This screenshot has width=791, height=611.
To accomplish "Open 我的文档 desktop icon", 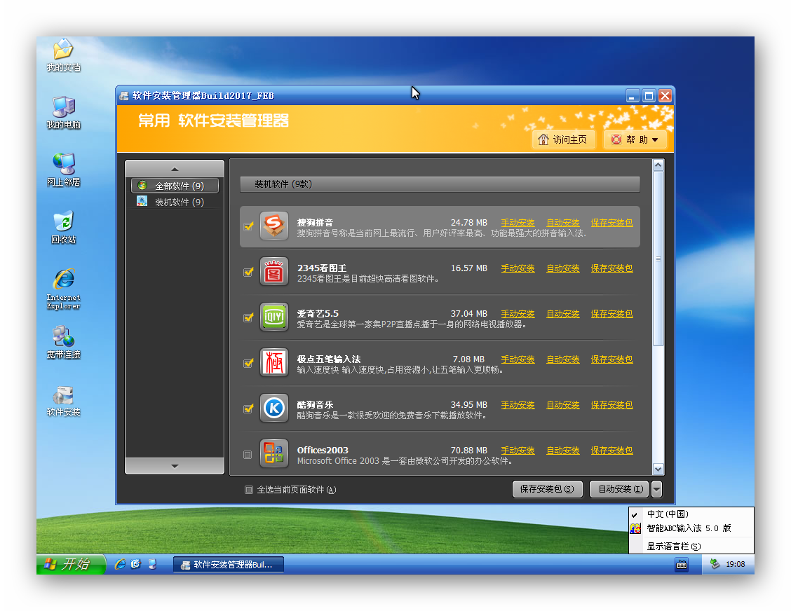I will [64, 55].
